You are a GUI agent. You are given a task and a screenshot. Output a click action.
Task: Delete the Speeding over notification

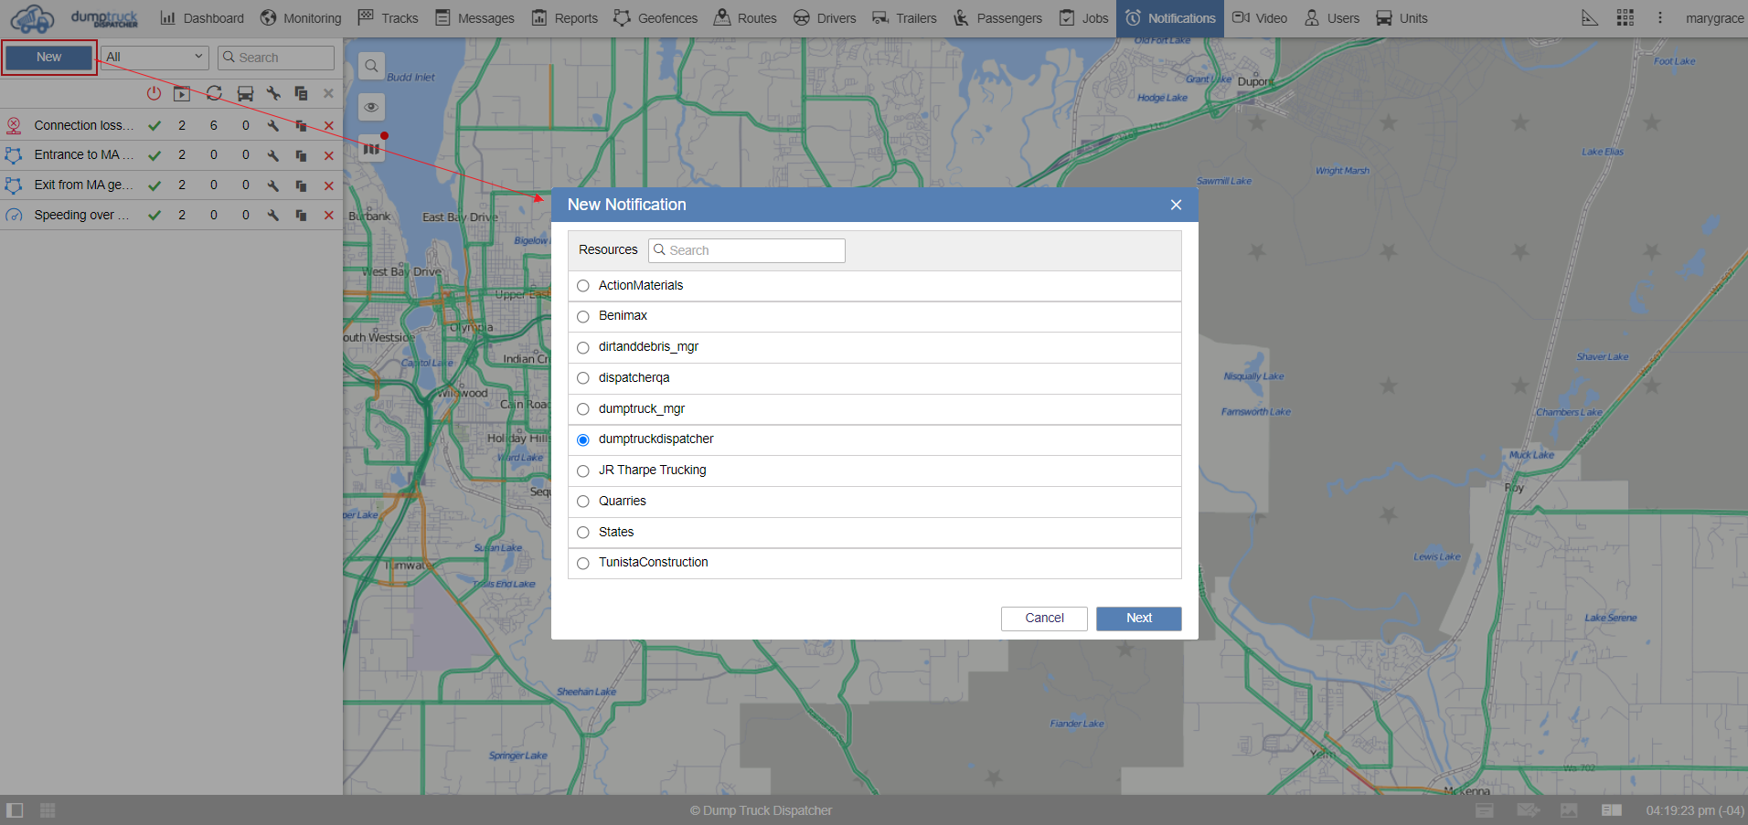pos(328,216)
